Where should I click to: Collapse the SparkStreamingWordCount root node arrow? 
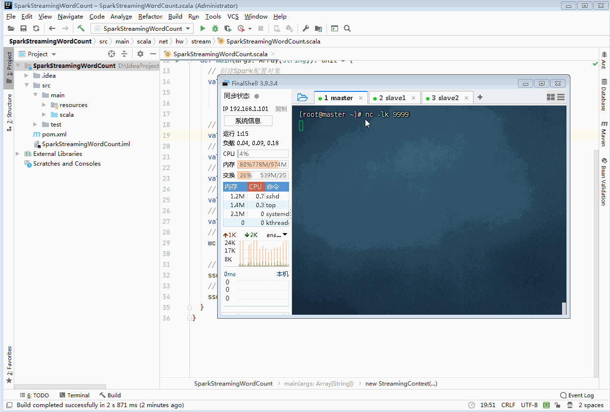(x=18, y=66)
